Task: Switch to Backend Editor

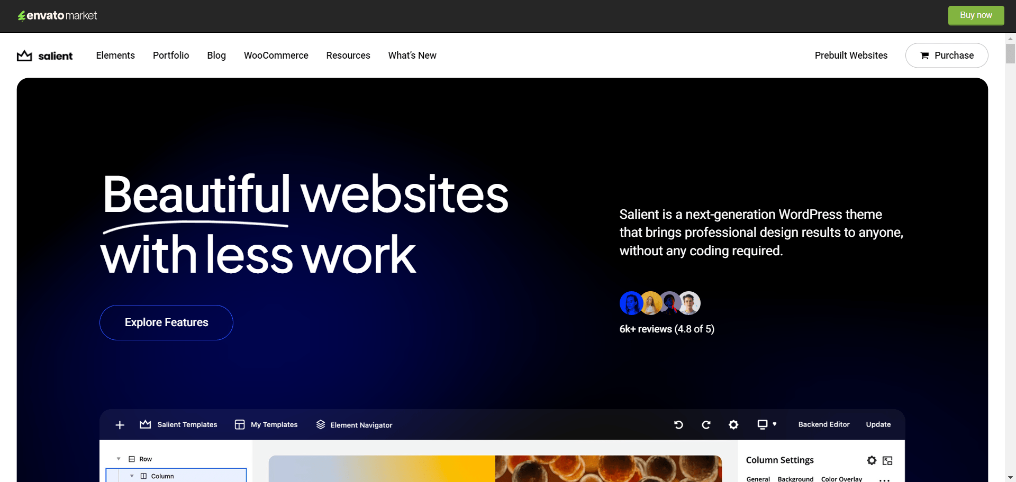Action: 824,424
